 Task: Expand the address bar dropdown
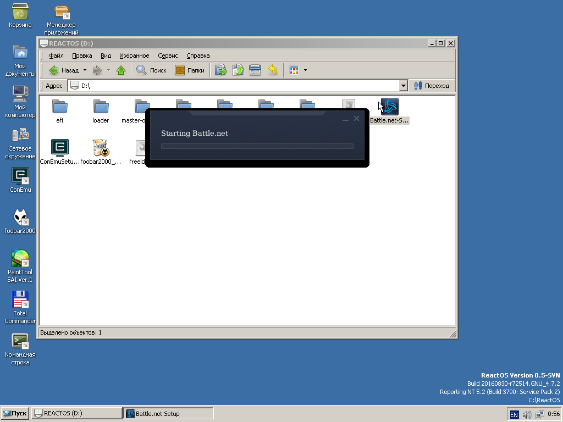[x=403, y=86]
